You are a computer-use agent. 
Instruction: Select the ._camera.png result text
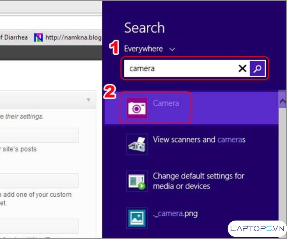tap(175, 214)
